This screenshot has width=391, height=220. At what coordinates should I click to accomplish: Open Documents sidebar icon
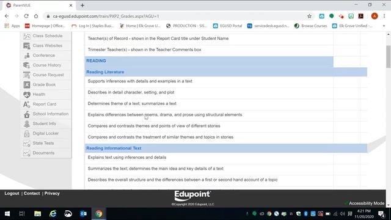click(27, 153)
